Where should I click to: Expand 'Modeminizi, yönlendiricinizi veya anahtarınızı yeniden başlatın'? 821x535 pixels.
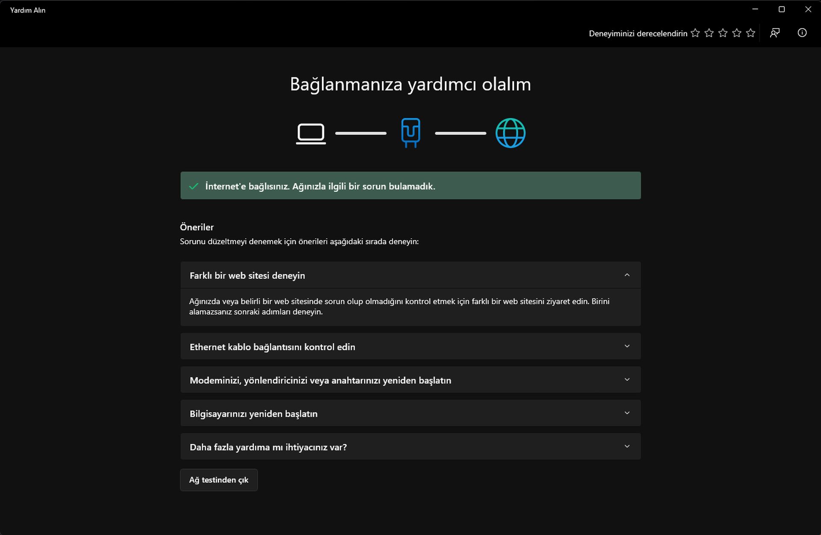coord(410,380)
